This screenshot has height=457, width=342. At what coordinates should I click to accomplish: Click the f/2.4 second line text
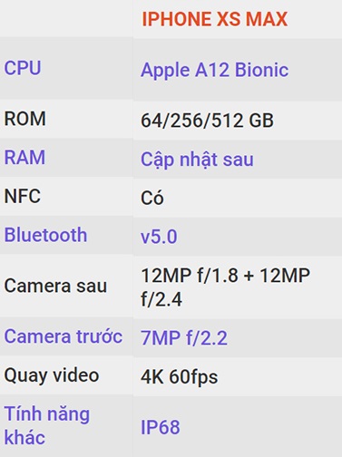(x=161, y=300)
